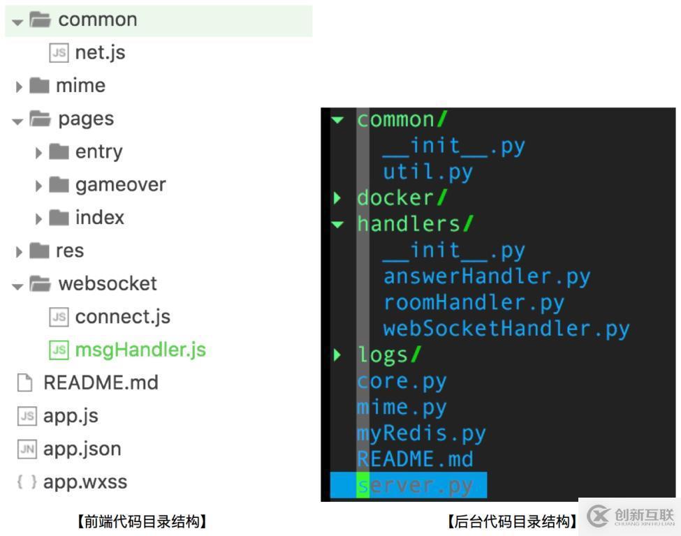Expand the docker/ directory arrow
The width and height of the screenshot is (681, 536).
pyautogui.click(x=338, y=198)
